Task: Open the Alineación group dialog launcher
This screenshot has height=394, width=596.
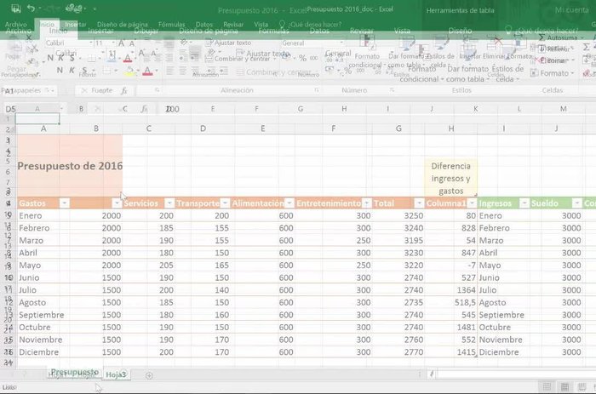Action: coord(316,90)
